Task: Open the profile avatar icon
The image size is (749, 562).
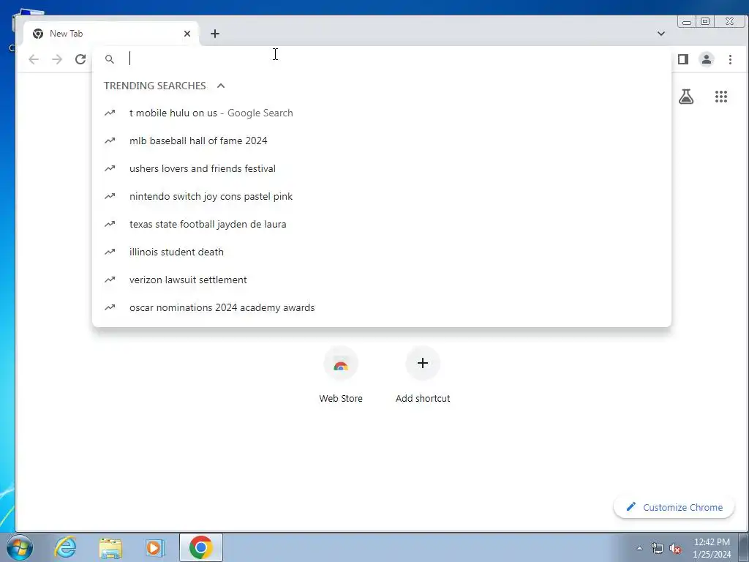Action: point(707,59)
